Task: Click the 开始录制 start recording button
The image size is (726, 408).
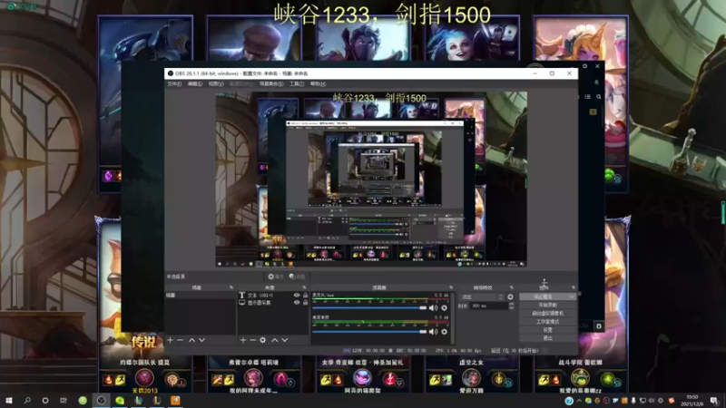Action: [548, 305]
